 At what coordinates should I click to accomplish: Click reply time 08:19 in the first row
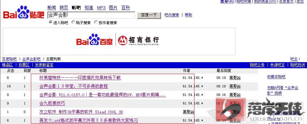point(221,78)
